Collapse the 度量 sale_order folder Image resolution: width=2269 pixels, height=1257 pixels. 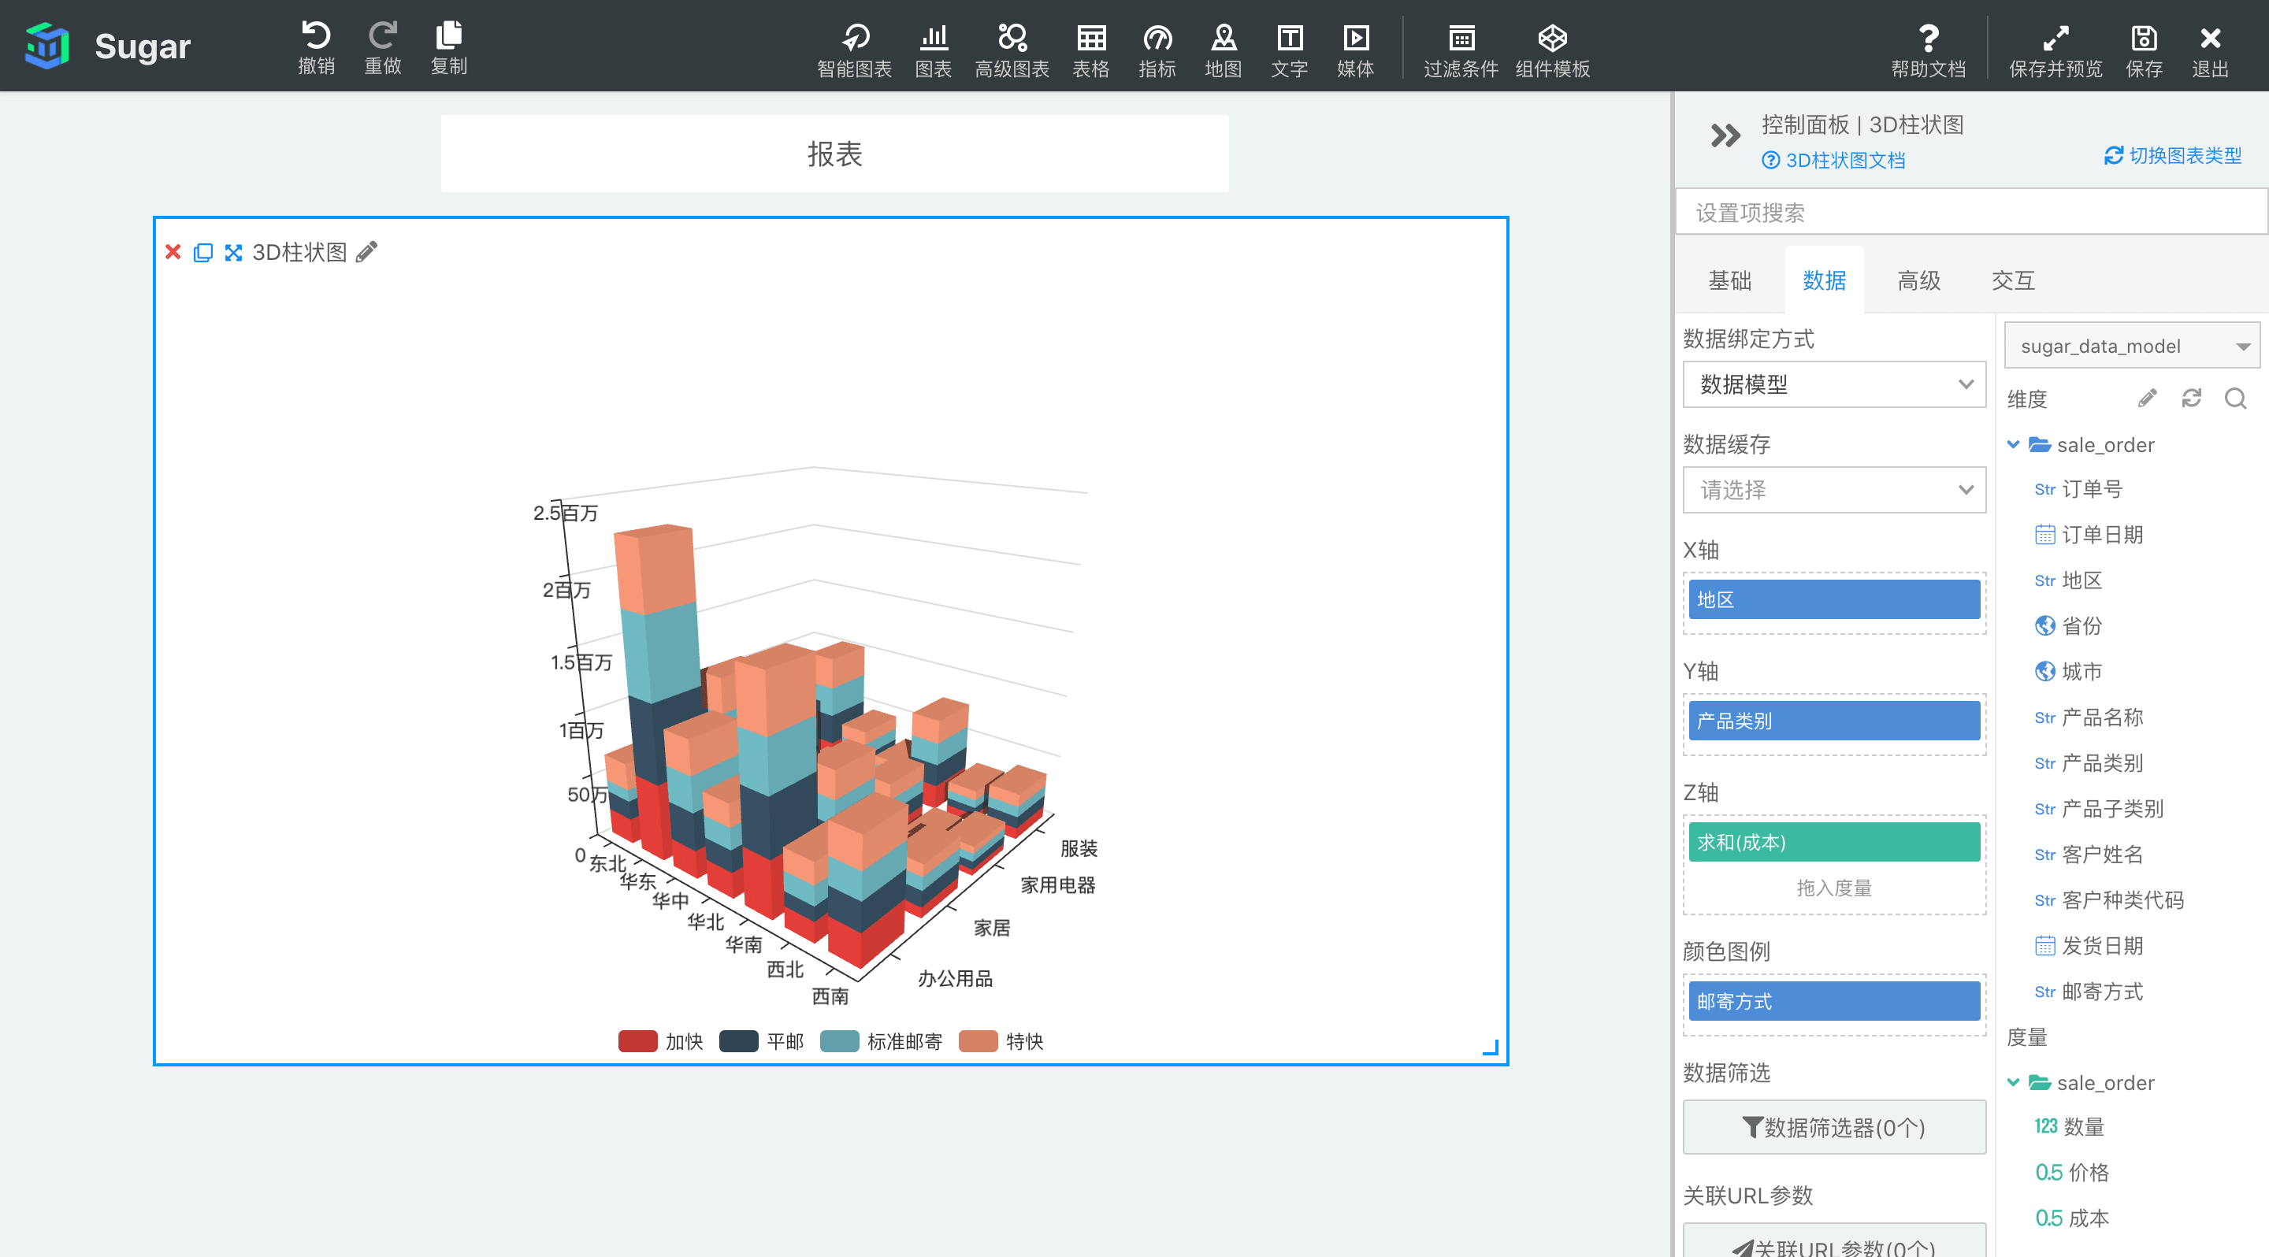(x=2013, y=1083)
